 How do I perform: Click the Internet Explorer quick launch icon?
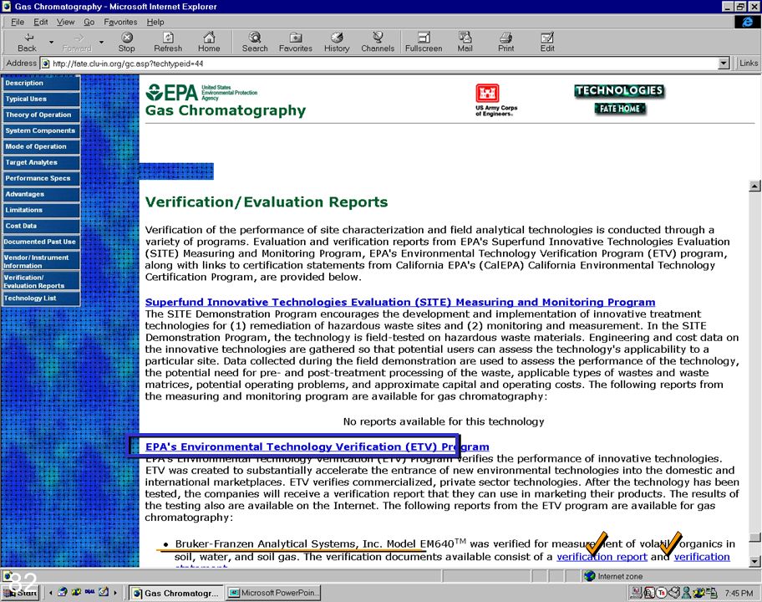tap(63, 592)
